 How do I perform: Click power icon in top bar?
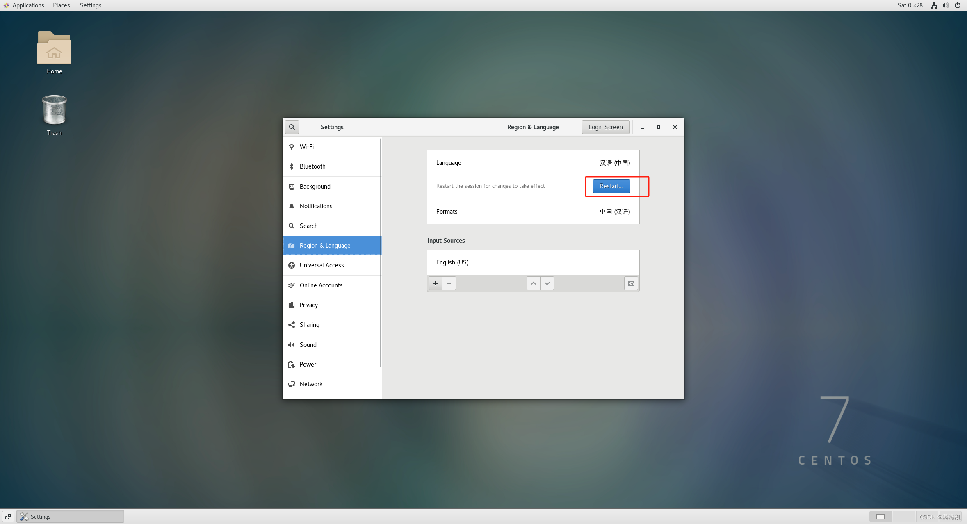[958, 5]
